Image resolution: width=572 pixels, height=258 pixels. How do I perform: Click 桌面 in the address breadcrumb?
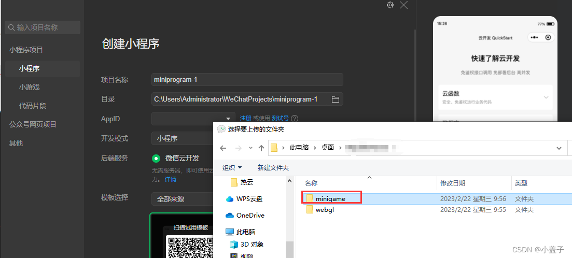pyautogui.click(x=328, y=148)
